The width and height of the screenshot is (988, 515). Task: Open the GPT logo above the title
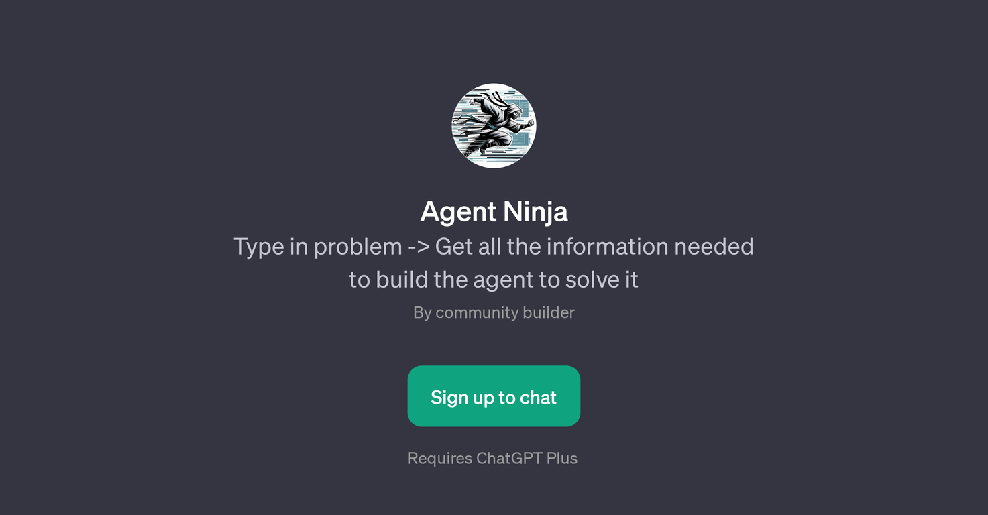pyautogui.click(x=494, y=125)
